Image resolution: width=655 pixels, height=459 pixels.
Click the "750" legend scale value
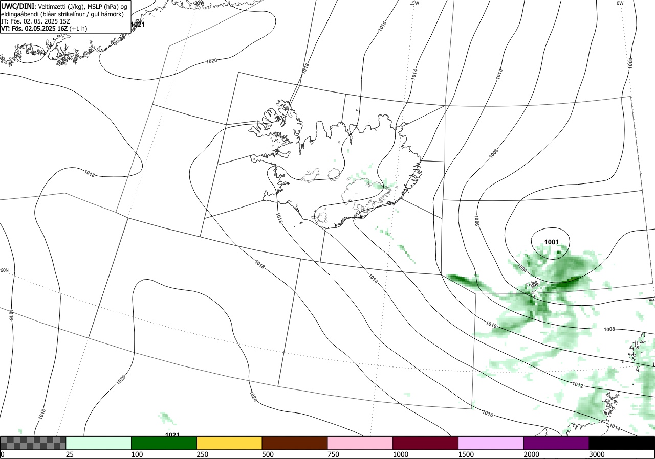(333, 454)
